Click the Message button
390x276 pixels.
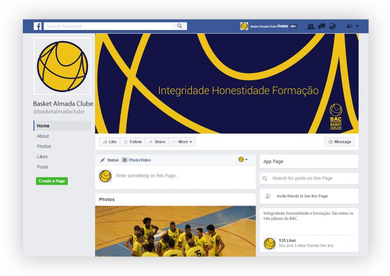pos(340,142)
